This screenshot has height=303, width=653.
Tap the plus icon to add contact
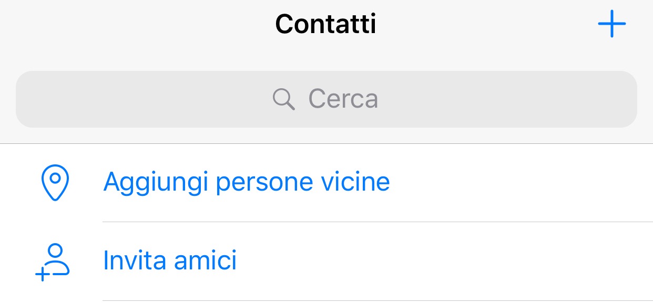(611, 24)
